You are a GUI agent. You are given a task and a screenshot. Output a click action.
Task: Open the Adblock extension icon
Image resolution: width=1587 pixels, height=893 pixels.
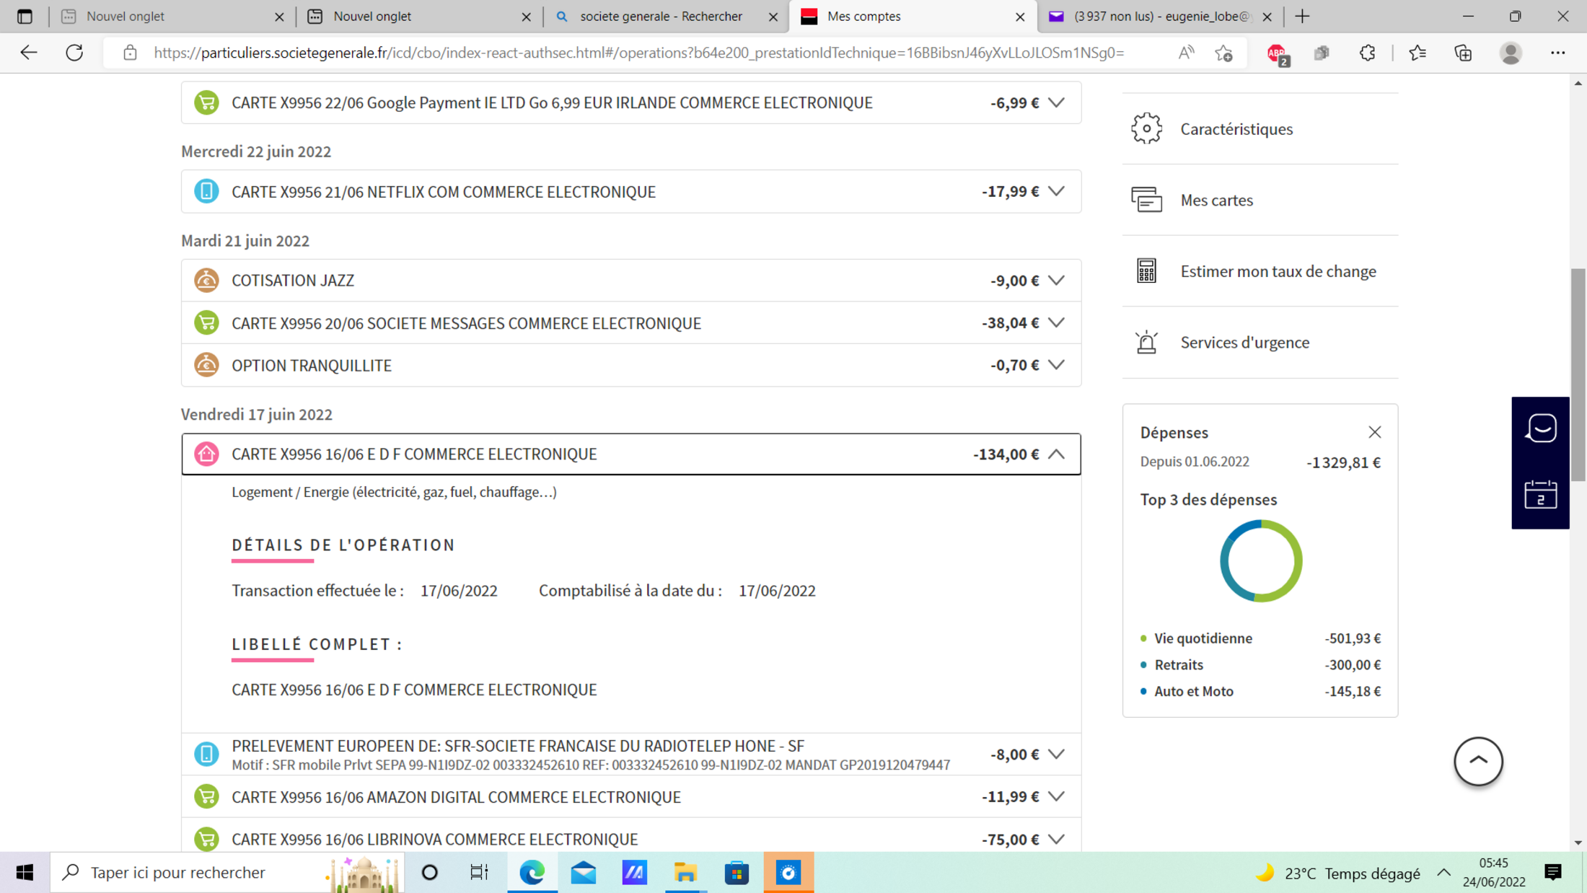(x=1278, y=53)
